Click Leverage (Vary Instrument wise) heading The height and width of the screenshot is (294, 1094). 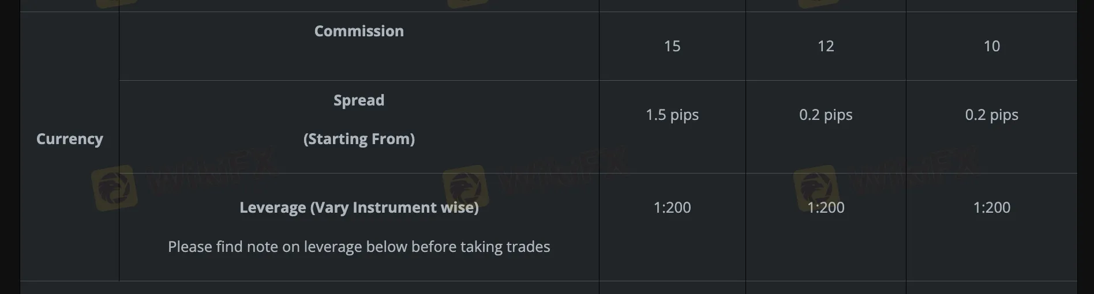tap(359, 208)
